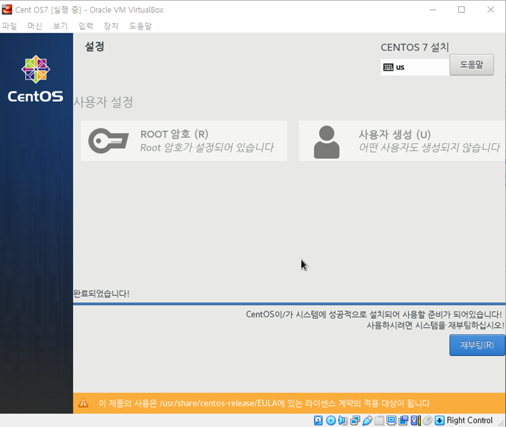
Task: Click the mouse integration icon in status bar
Action: coord(427,420)
